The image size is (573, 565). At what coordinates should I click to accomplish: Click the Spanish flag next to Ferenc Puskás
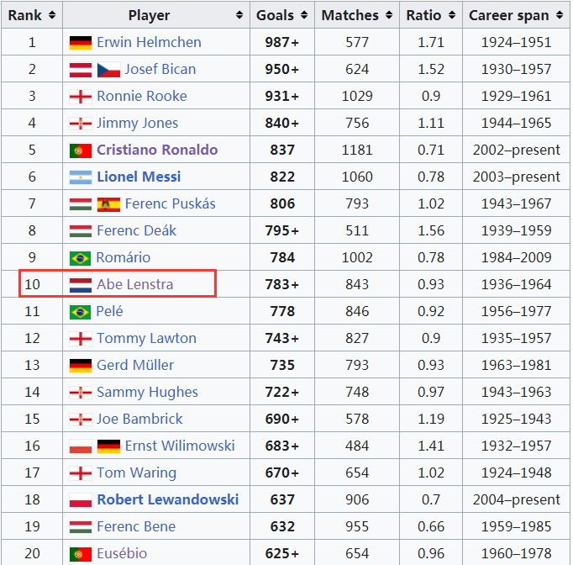point(108,203)
